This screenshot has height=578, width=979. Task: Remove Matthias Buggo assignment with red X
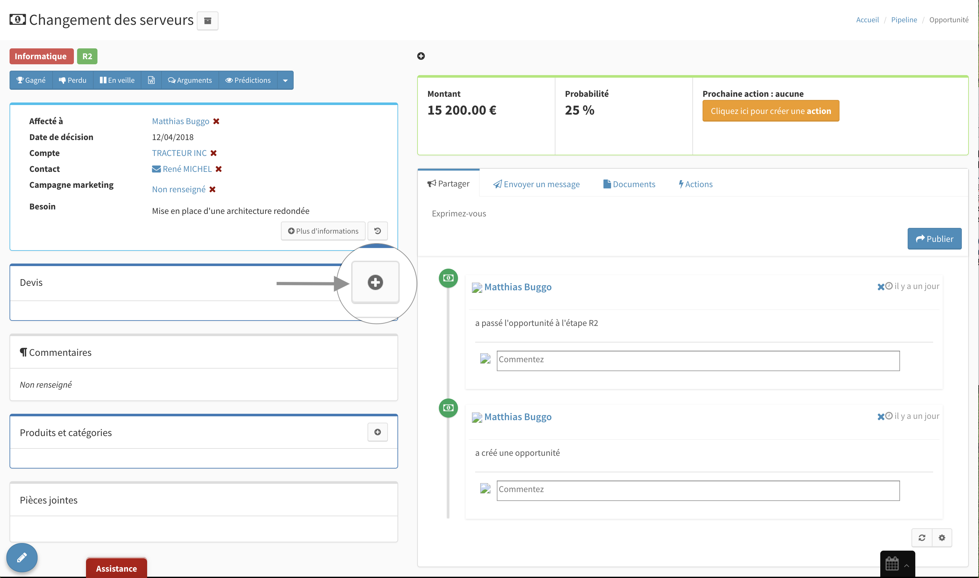point(216,122)
